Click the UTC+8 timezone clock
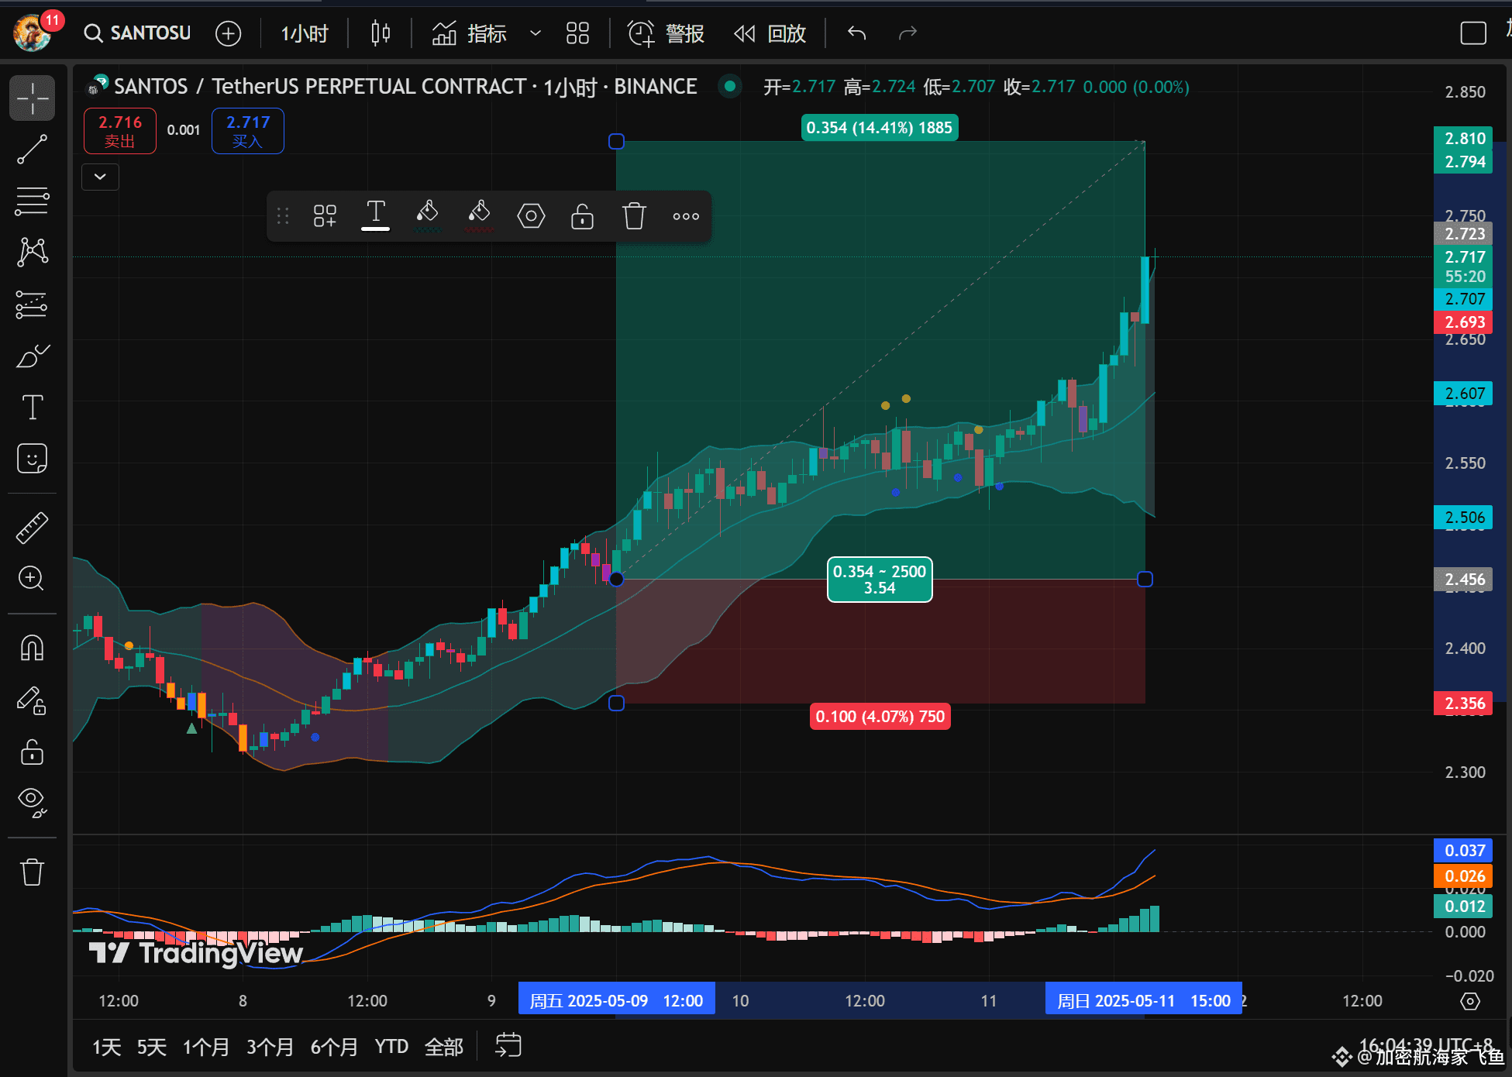1512x1077 pixels. tap(1426, 1044)
